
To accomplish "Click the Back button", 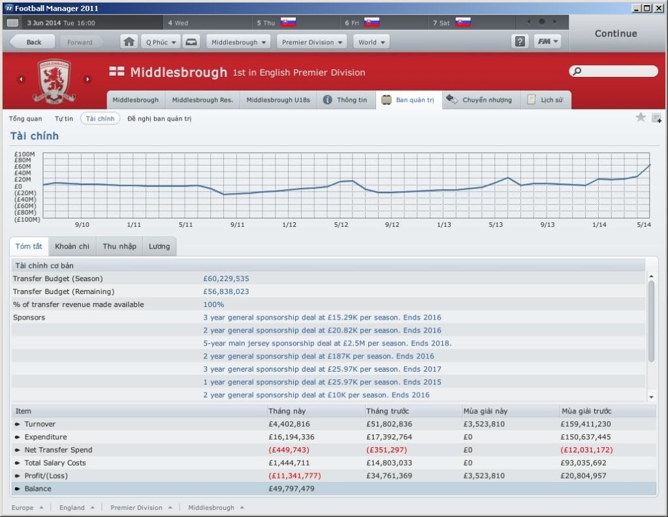I will 33,42.
